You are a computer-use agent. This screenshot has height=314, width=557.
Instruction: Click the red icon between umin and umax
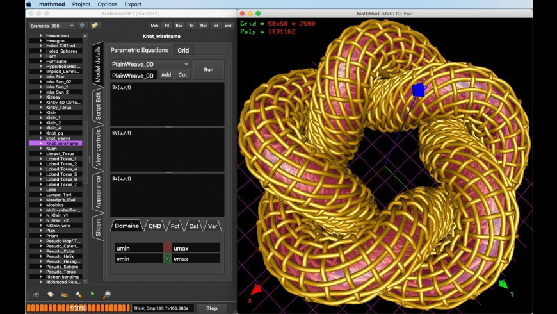click(167, 248)
